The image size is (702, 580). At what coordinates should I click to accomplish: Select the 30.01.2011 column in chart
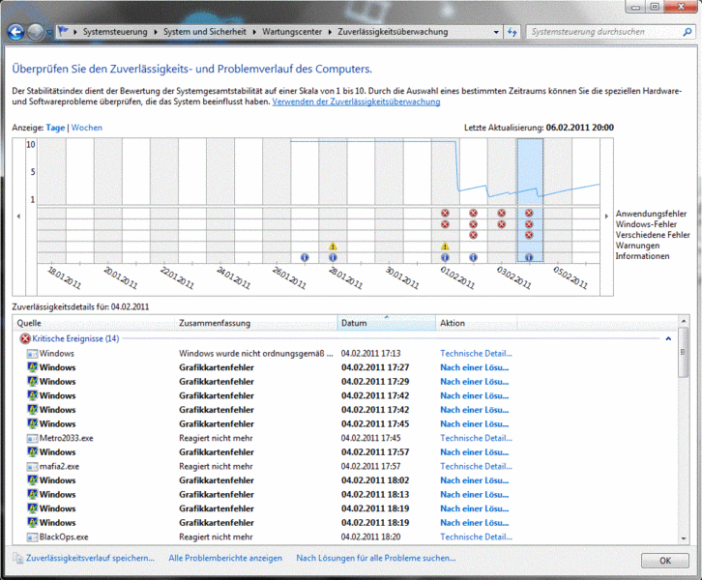pos(389,200)
